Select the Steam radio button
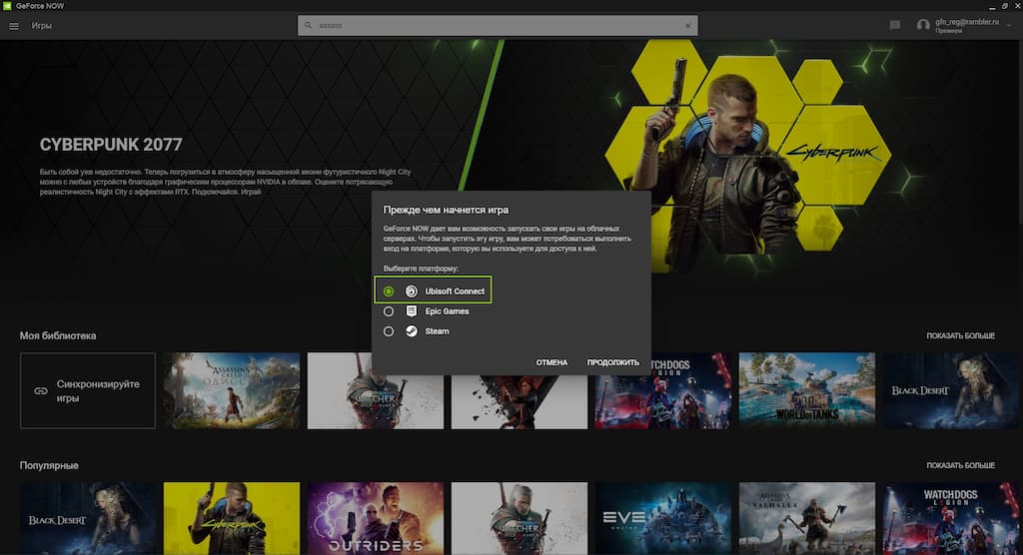Screen dimensions: 1023x555 coord(389,331)
